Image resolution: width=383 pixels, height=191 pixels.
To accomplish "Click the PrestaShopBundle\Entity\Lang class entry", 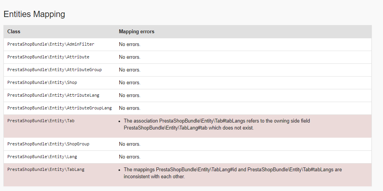I will [42, 157].
